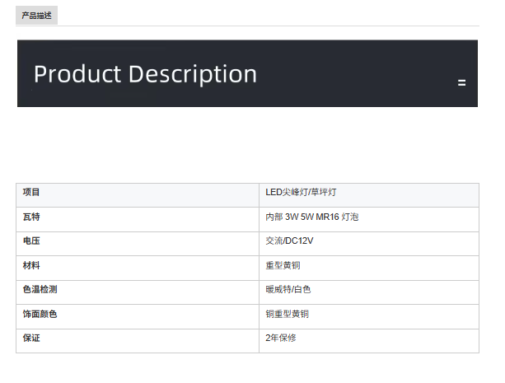Click the LED尖峰灯/草坪灯 value cell
Image resolution: width=505 pixels, height=383 pixels.
(301, 193)
